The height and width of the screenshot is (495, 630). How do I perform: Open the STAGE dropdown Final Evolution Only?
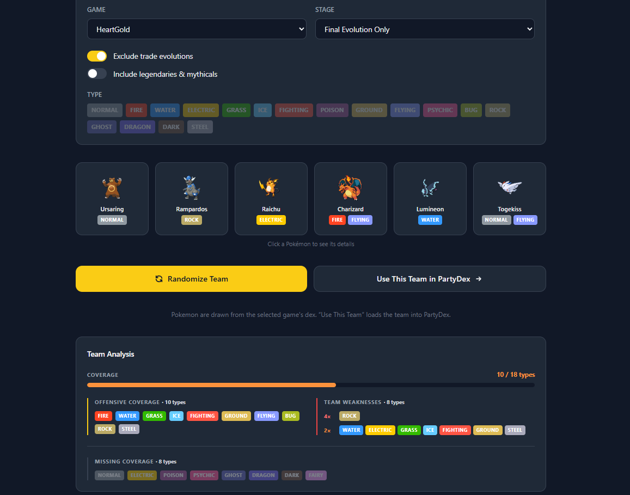coord(425,29)
